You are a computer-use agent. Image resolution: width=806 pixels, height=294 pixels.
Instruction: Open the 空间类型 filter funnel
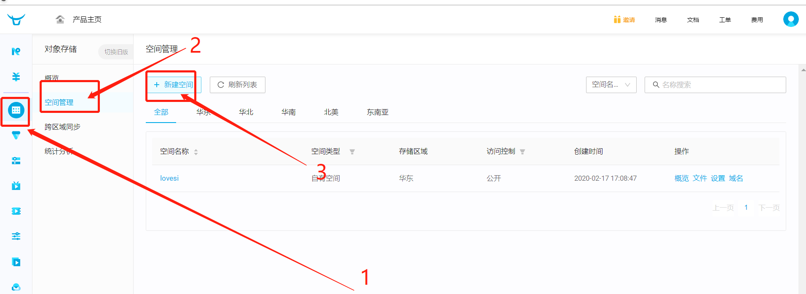(352, 152)
